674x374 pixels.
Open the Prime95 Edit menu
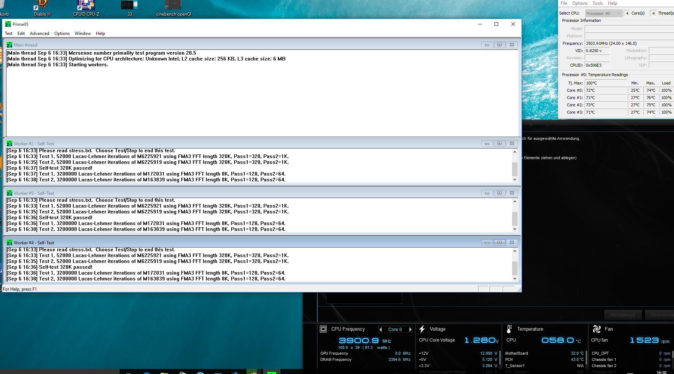pyautogui.click(x=21, y=34)
